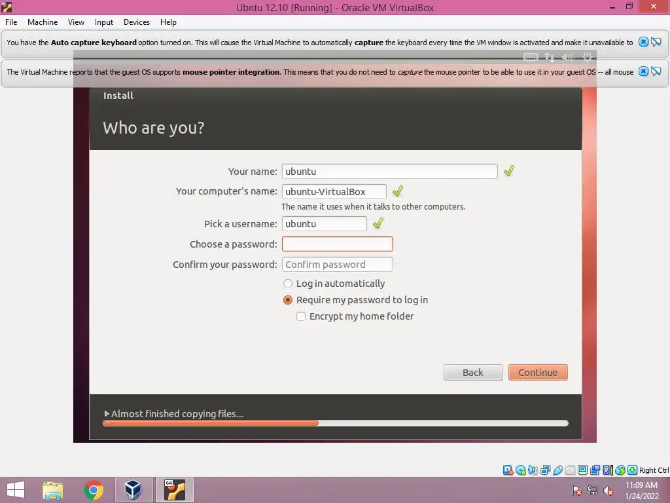
Task: Click the Choose a password field
Action: pos(338,244)
